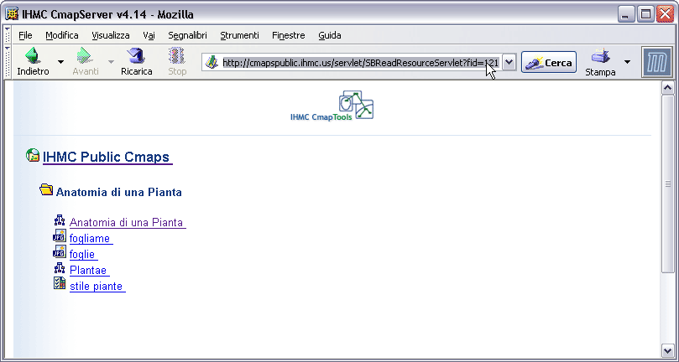679x362 pixels.
Task: Click the IHMC CmapTools logo
Action: pos(332,106)
